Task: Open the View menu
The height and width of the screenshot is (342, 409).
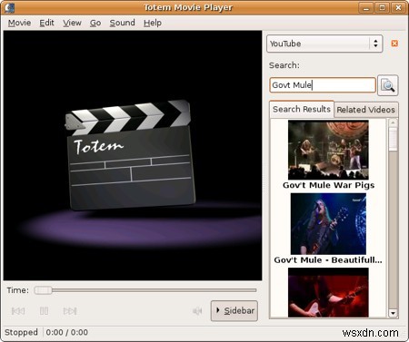Action: [72, 23]
